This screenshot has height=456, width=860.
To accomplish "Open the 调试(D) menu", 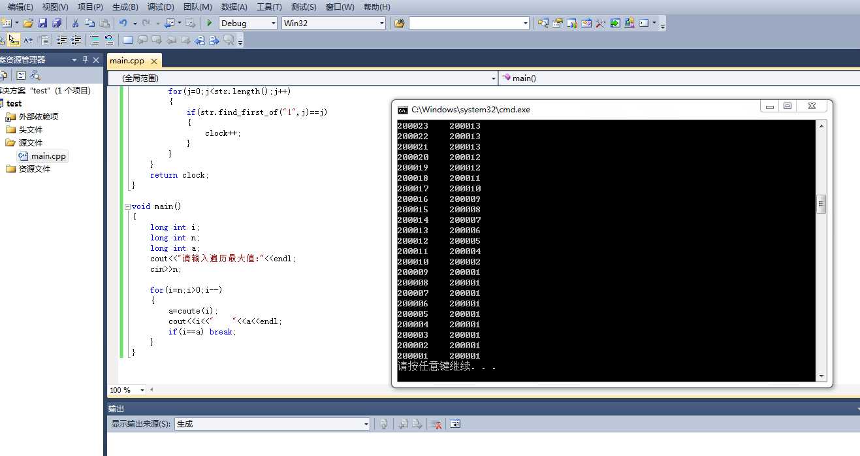I will click(161, 7).
